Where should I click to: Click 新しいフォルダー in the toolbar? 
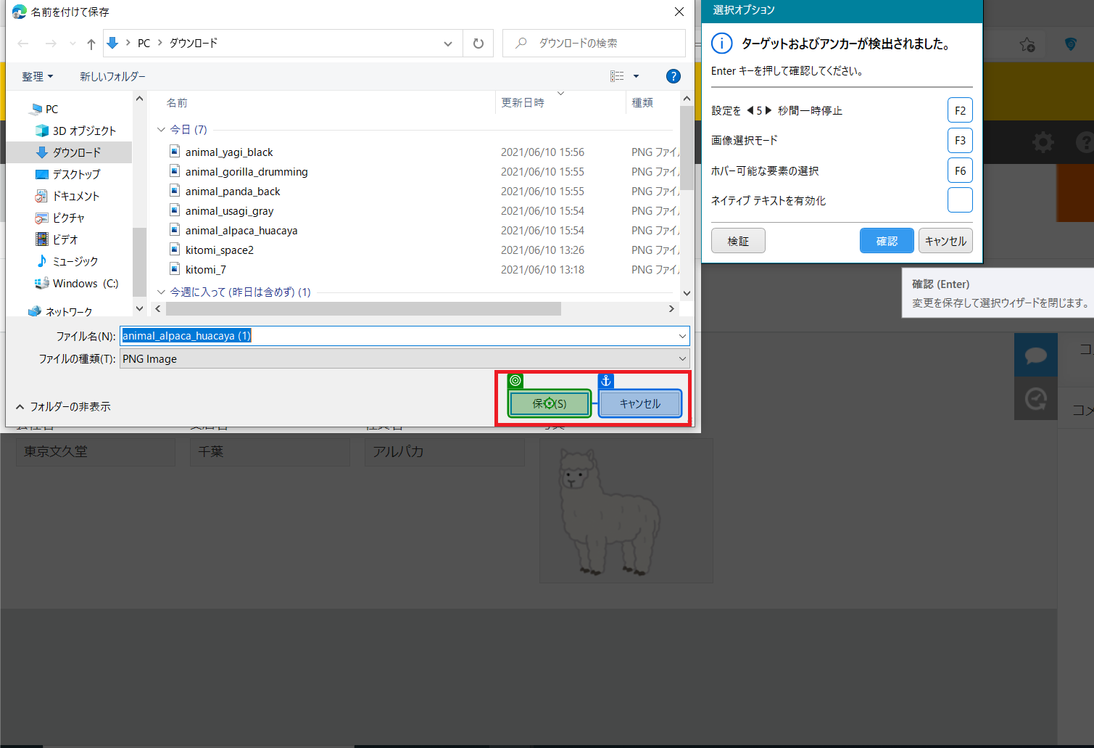(112, 77)
